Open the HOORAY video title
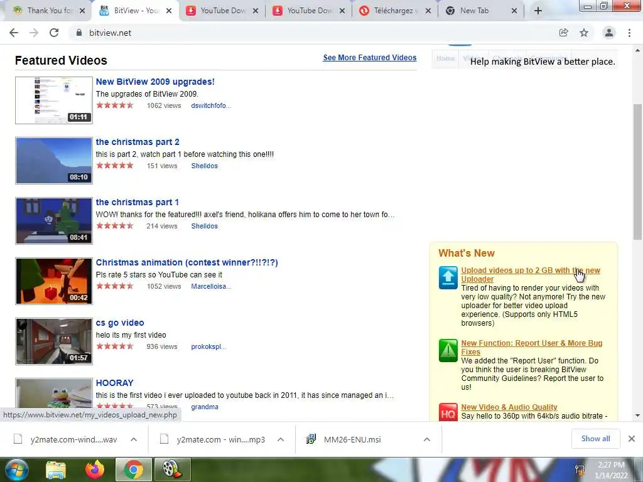This screenshot has height=482, width=643. [x=114, y=383]
